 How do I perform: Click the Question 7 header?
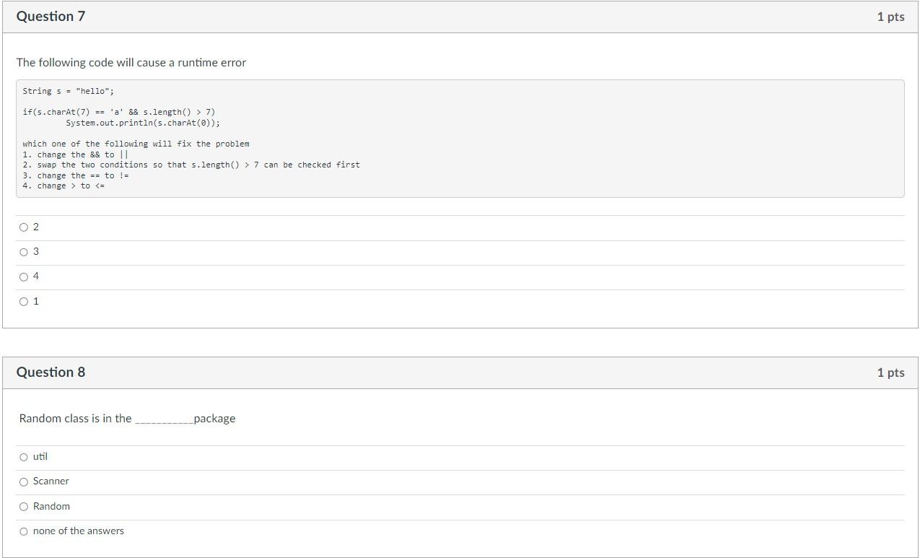(x=51, y=16)
